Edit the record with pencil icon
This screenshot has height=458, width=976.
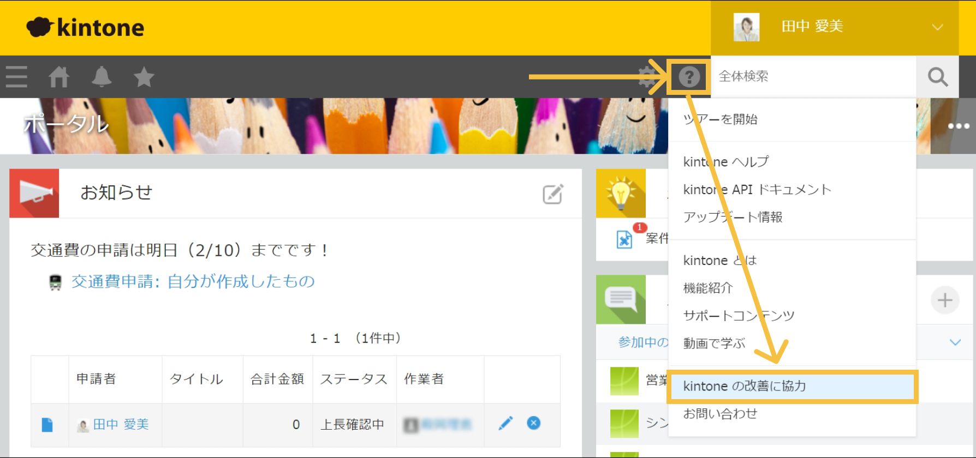pyautogui.click(x=506, y=423)
